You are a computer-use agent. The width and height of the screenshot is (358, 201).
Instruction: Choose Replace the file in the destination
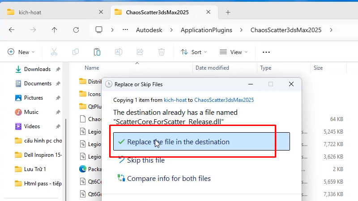[202, 142]
